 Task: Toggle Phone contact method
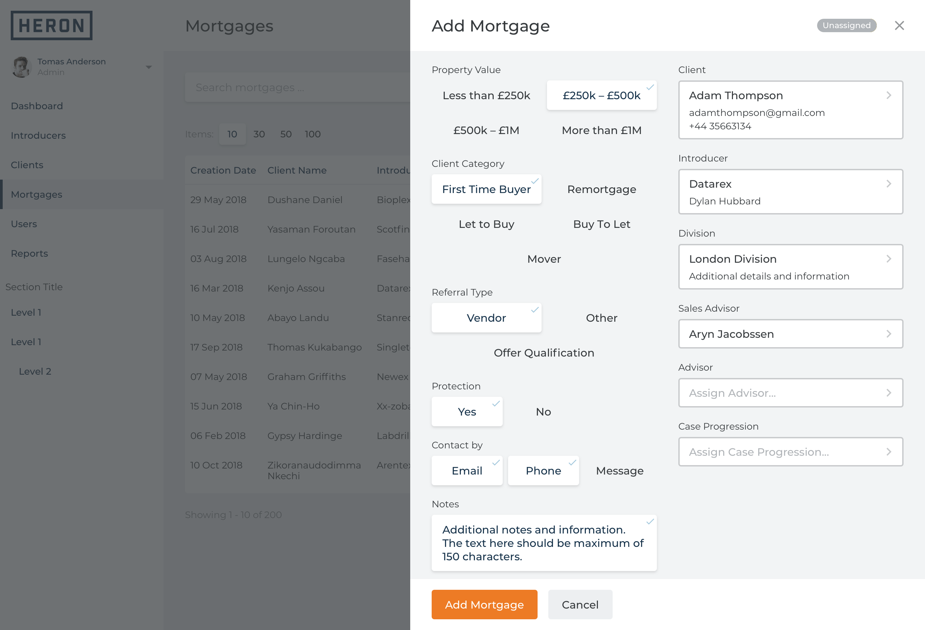(x=543, y=471)
